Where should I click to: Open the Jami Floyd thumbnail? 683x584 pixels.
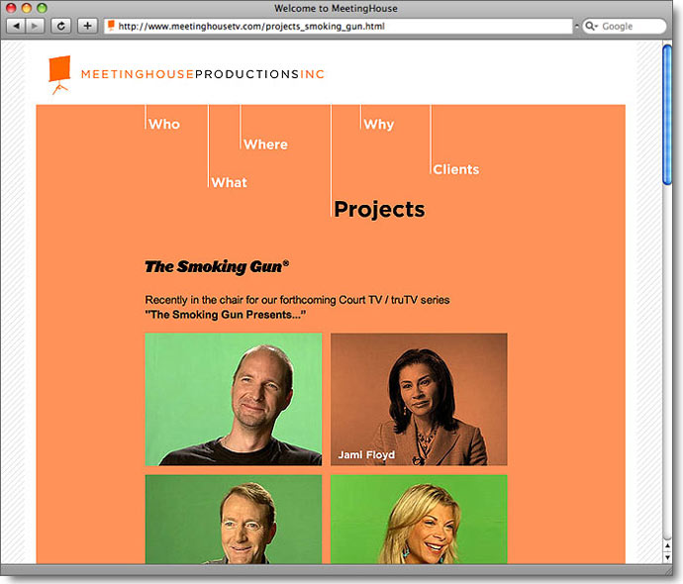tap(419, 399)
